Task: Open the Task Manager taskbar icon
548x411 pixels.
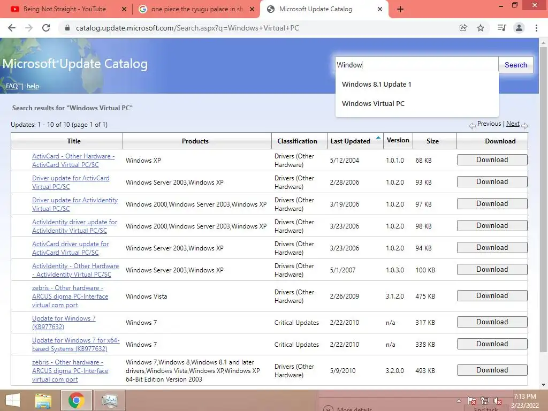Action: pyautogui.click(x=109, y=400)
